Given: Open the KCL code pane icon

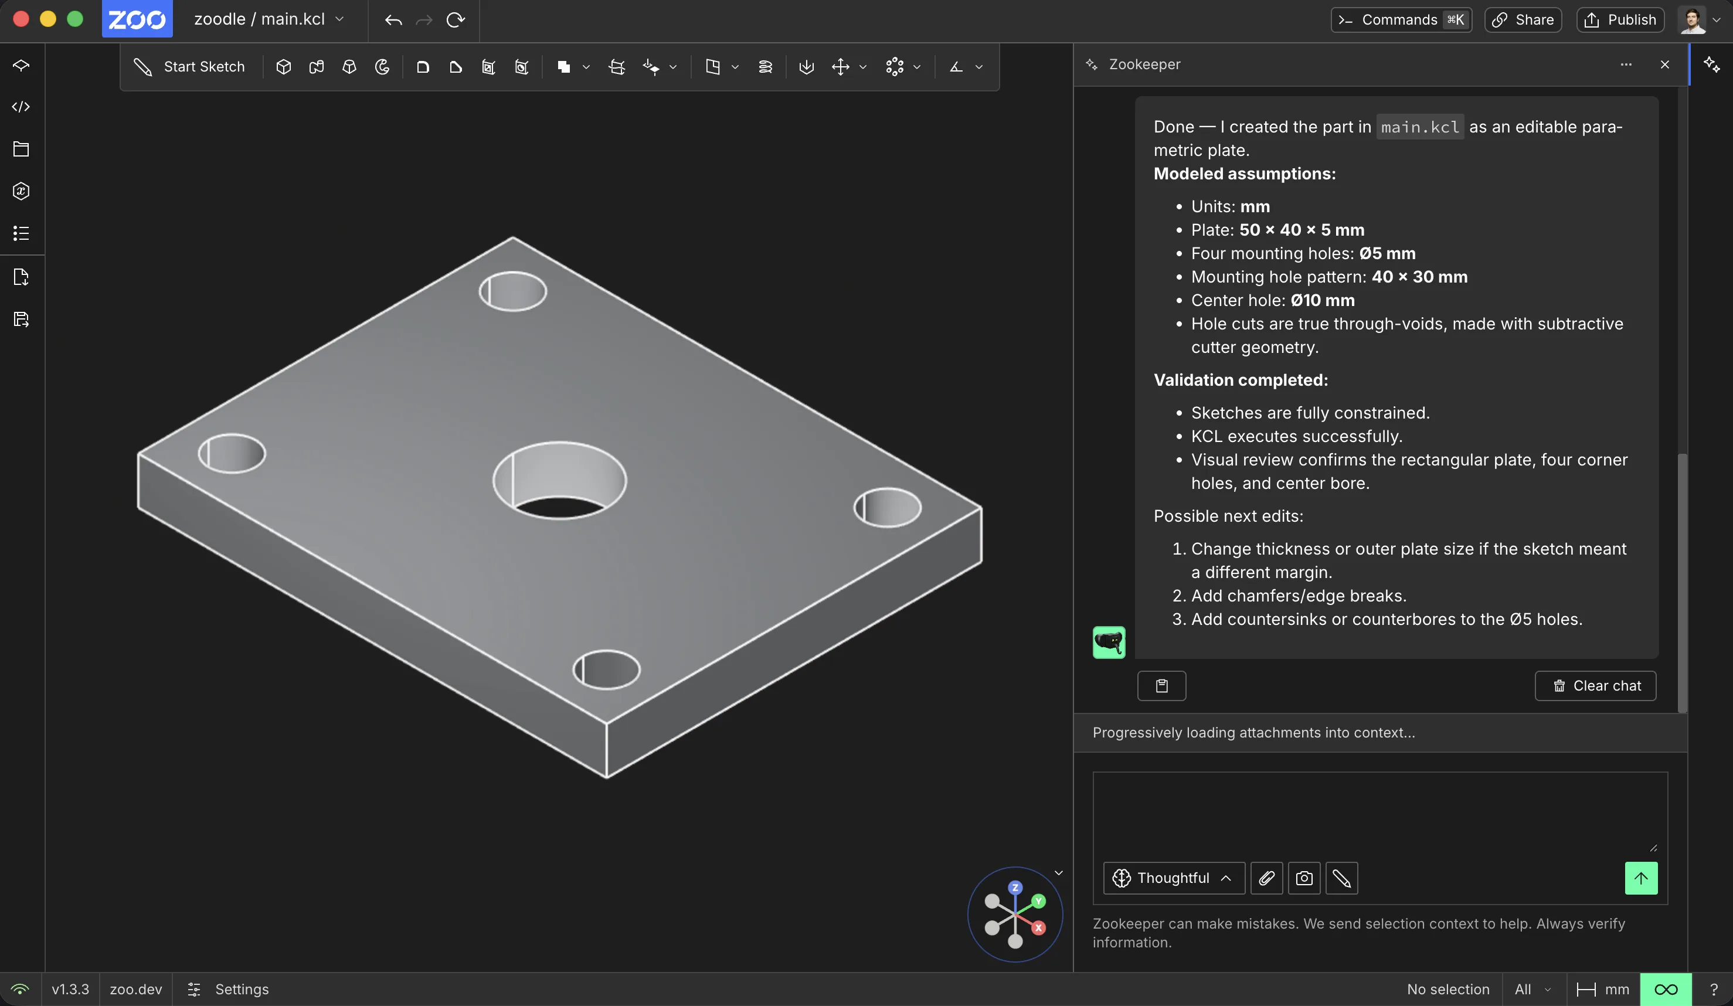Looking at the screenshot, I should click(21, 107).
